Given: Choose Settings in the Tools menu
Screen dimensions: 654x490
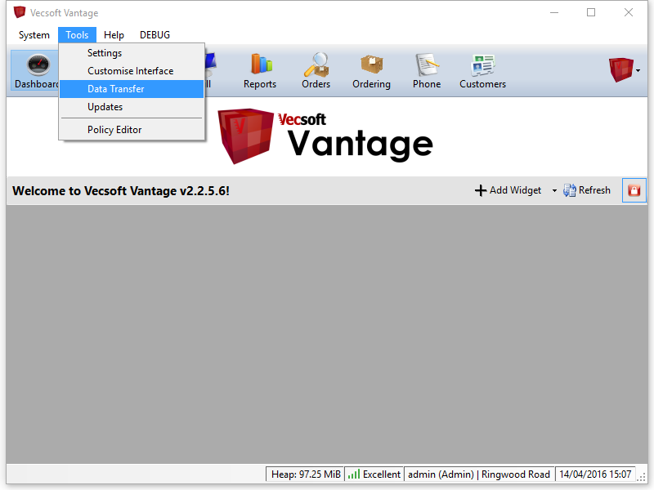Looking at the screenshot, I should pos(105,53).
